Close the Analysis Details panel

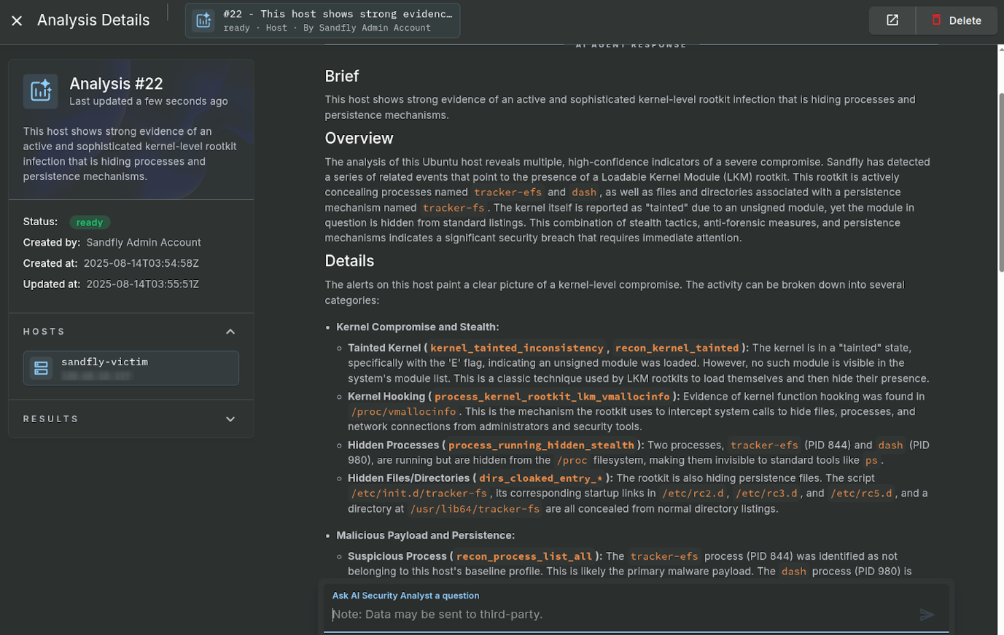point(17,20)
